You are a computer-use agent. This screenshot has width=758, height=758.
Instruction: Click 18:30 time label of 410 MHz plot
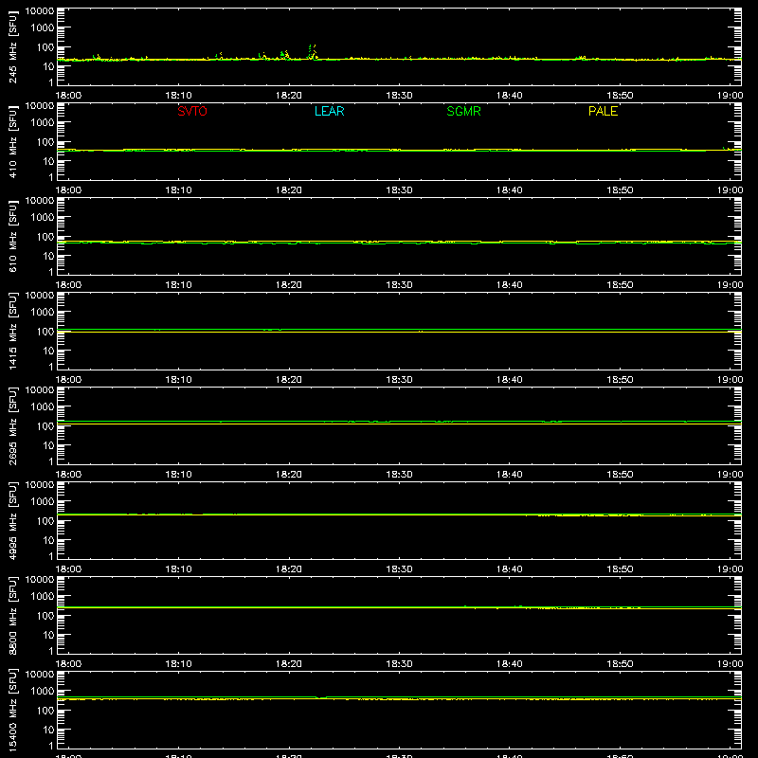[x=399, y=190]
